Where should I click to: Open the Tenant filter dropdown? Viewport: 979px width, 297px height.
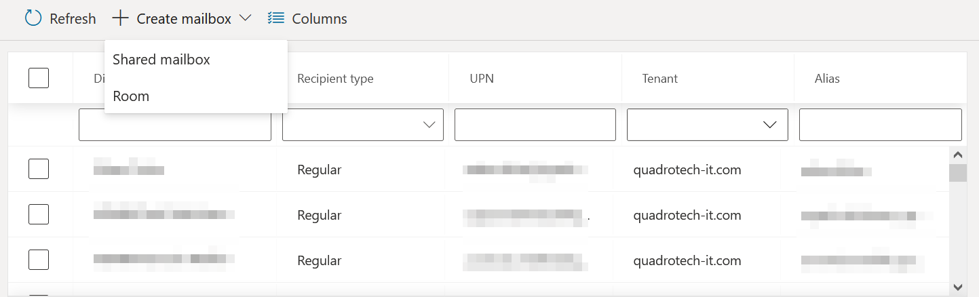click(707, 125)
